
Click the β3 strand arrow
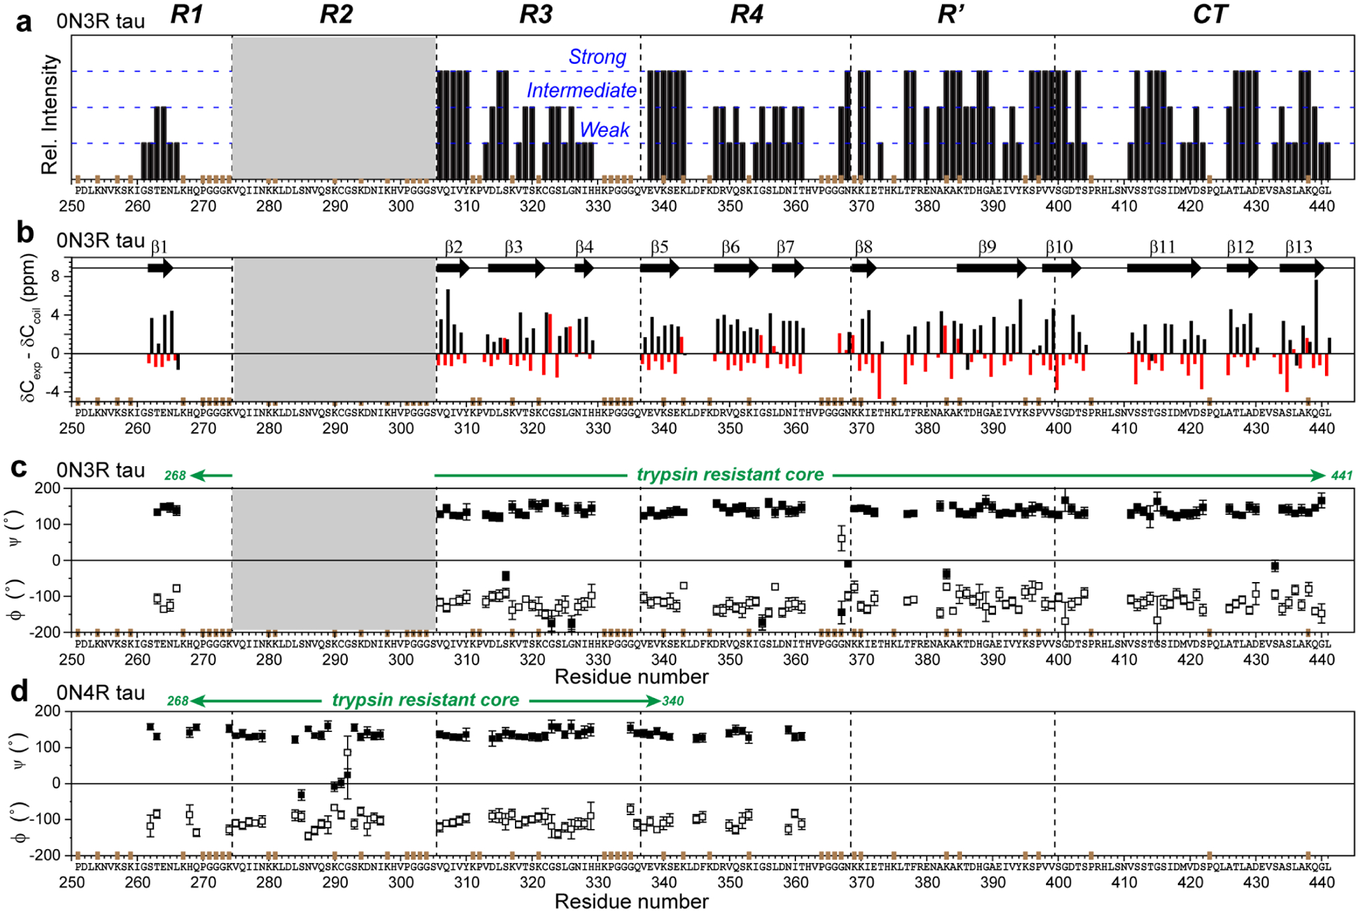point(517,268)
